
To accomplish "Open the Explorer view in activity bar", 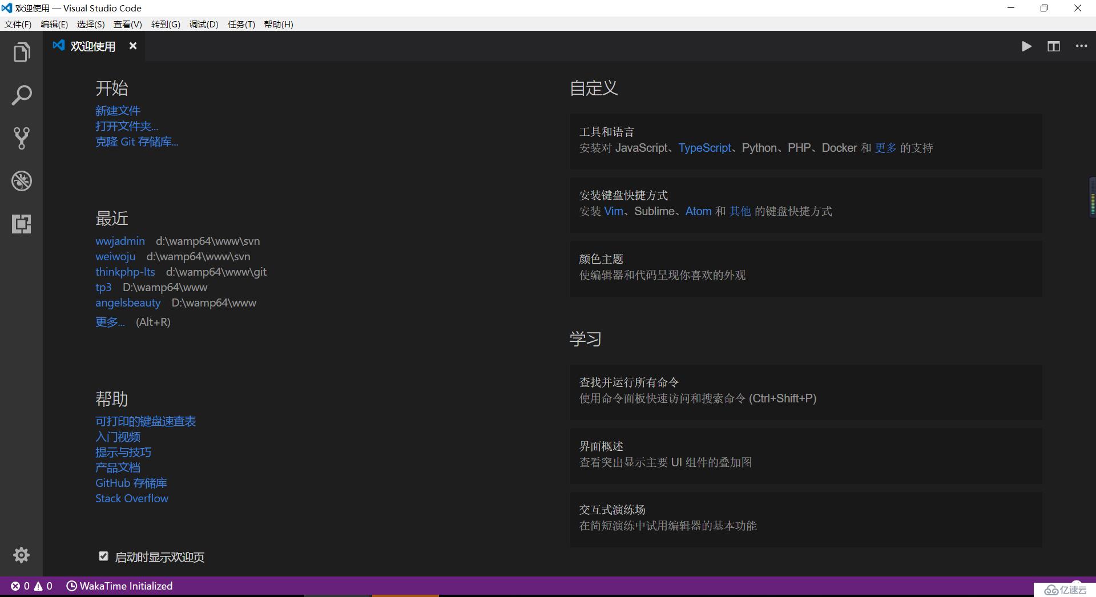I will coord(21,52).
